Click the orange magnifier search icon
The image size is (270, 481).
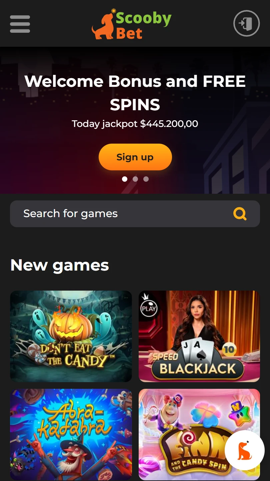click(240, 213)
